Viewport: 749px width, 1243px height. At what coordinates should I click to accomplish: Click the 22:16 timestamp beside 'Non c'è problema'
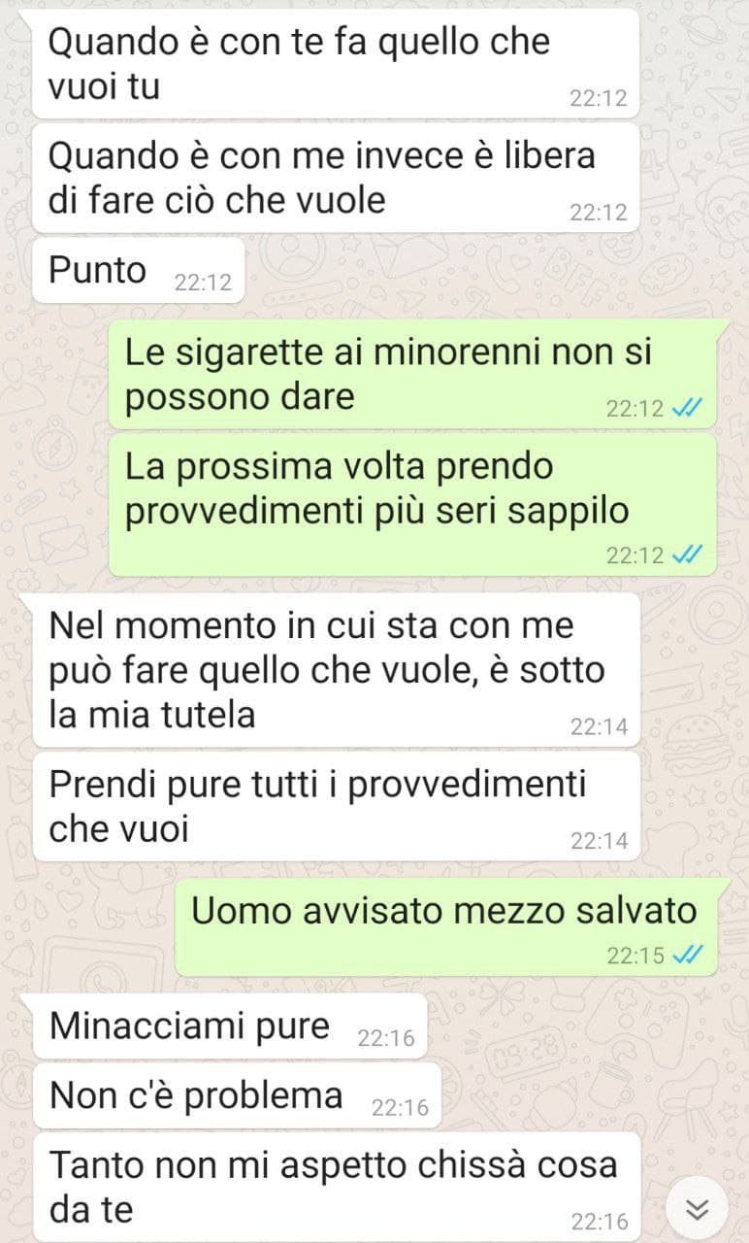(400, 1108)
